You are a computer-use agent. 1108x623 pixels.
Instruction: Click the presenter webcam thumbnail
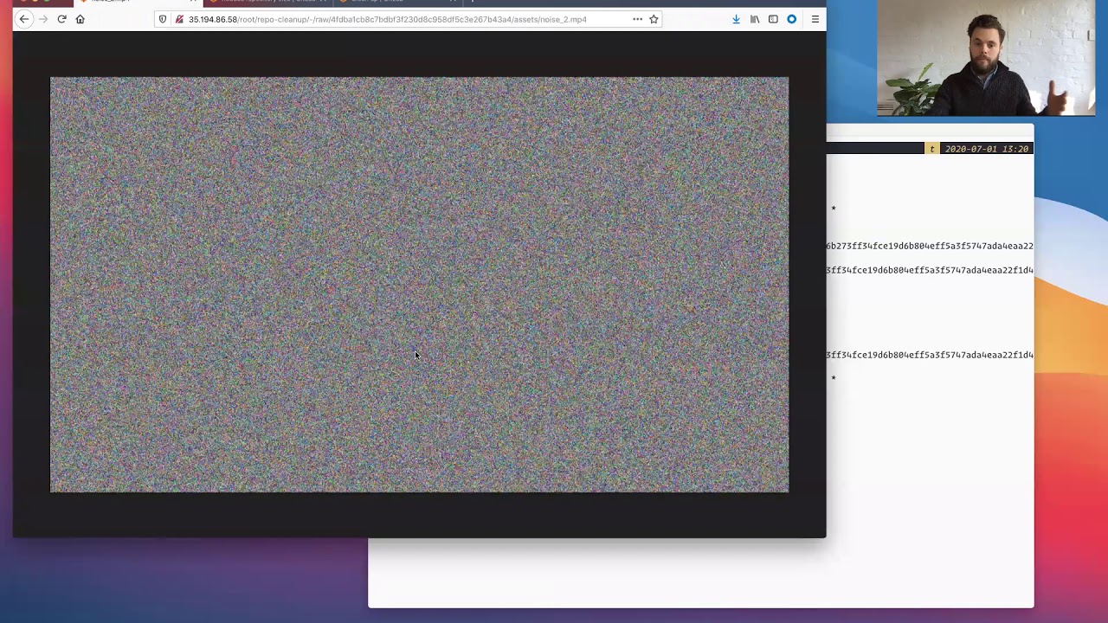point(985,58)
